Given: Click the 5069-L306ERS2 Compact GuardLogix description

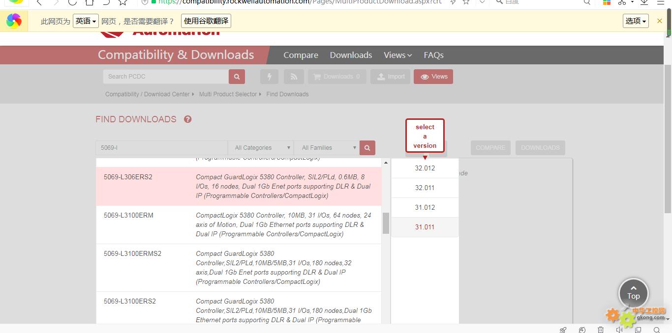Looking at the screenshot, I should 283,186.
